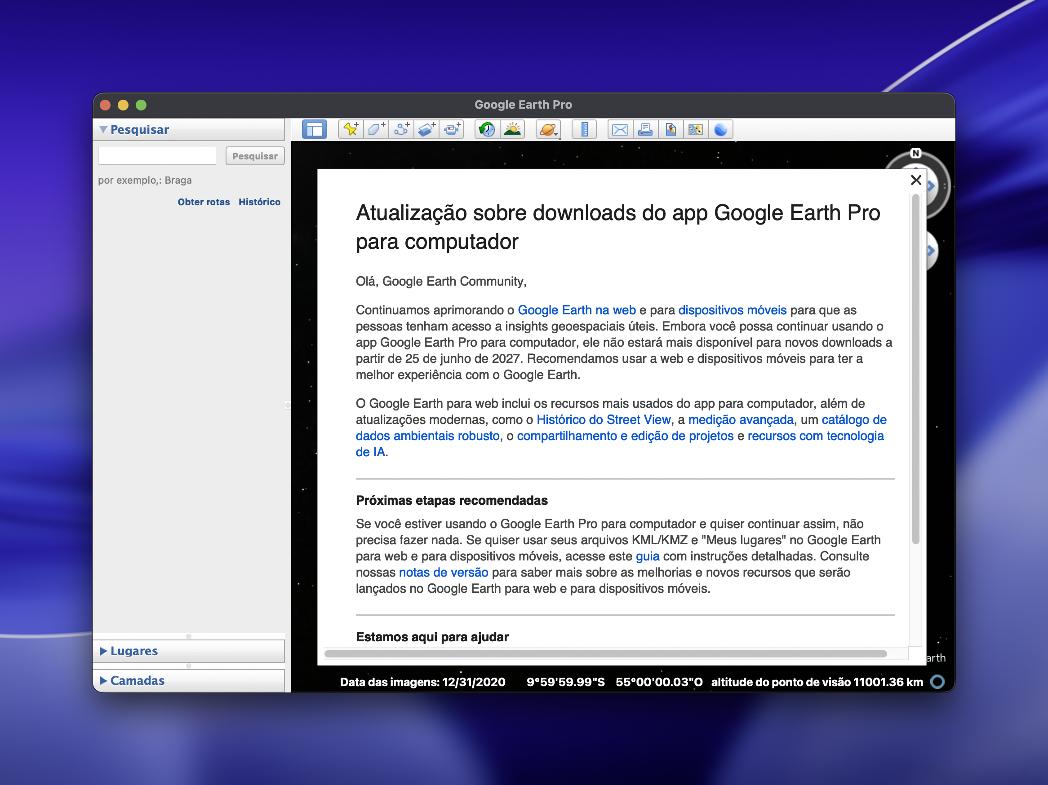
Task: Click the compass North N marker
Action: pyautogui.click(x=915, y=153)
